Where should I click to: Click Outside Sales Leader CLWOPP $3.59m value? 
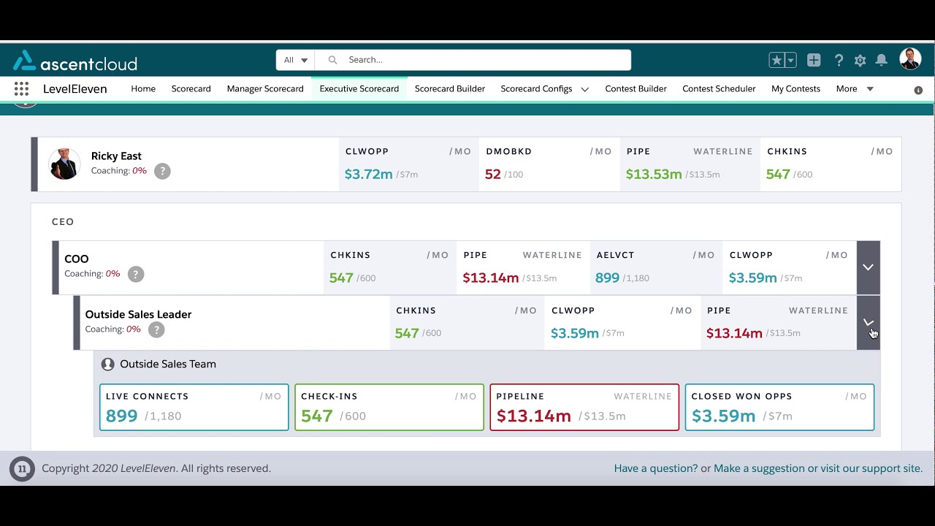tap(575, 333)
